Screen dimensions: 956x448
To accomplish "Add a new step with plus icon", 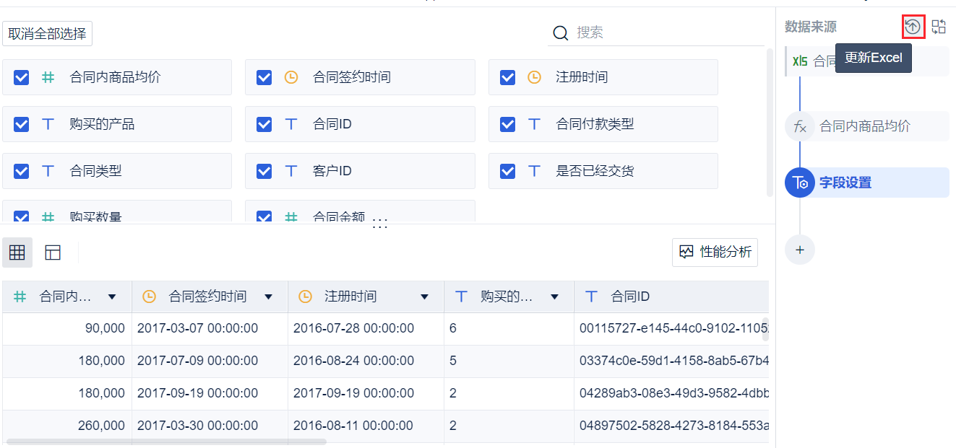I will pyautogui.click(x=800, y=250).
